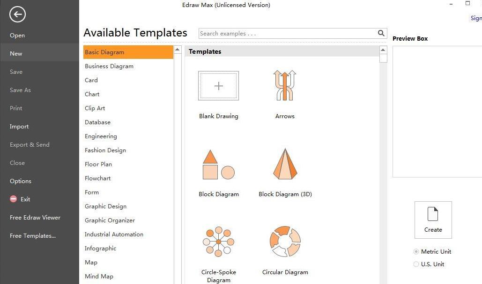Select the U.S. Unit radio button
The image size is (482, 284).
416,264
